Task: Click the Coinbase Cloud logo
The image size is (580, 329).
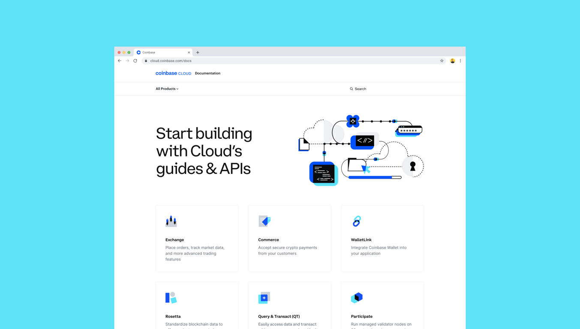Action: [x=173, y=73]
